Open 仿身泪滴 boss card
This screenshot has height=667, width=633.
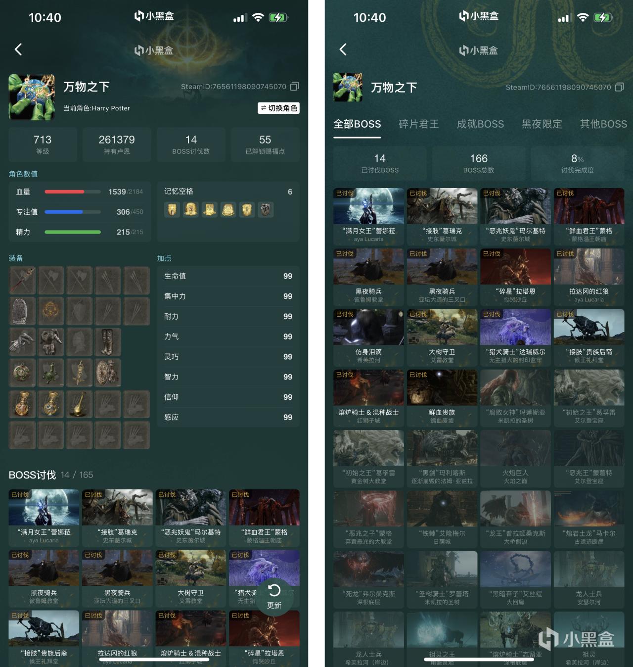pyautogui.click(x=368, y=337)
